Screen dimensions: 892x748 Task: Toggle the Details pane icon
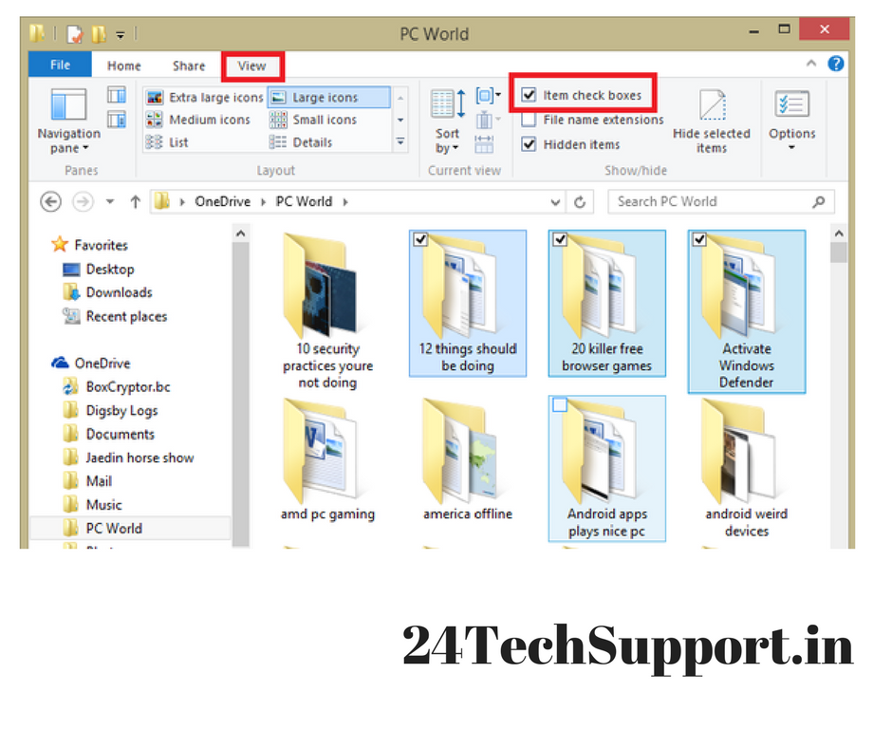click(117, 120)
